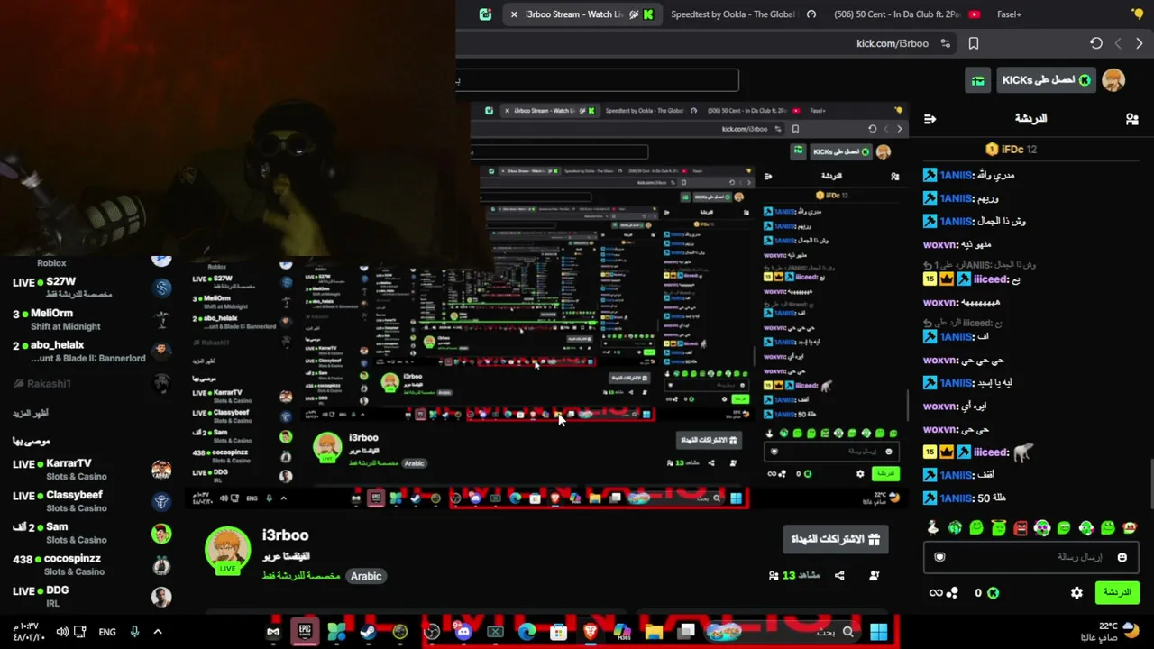The width and height of the screenshot is (1154, 649).
Task: Open the Microsoft Store taskbar icon
Action: click(x=559, y=632)
